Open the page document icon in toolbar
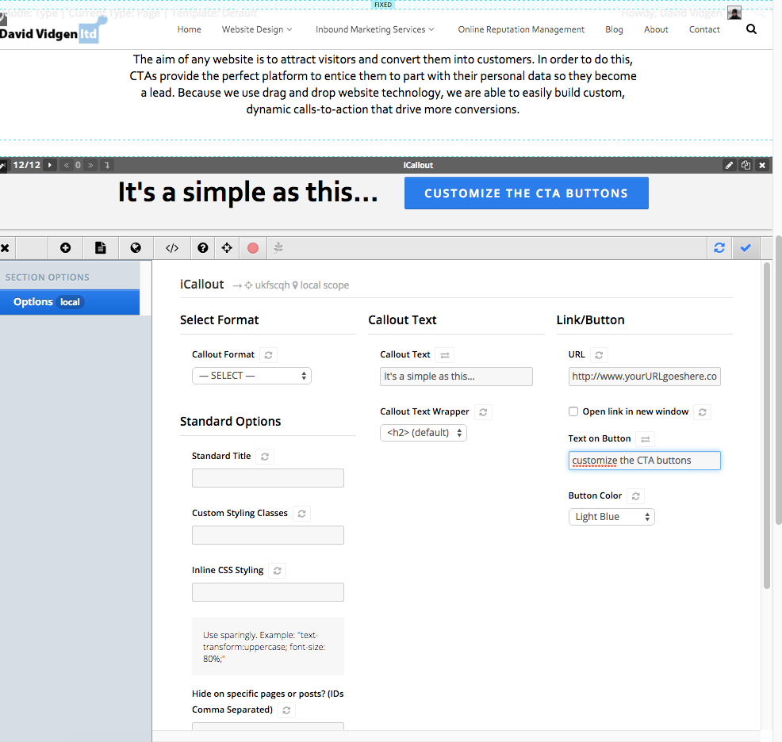782x742 pixels. 100,248
